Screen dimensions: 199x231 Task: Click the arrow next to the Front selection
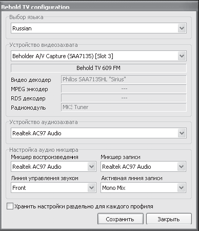[x=91, y=188]
